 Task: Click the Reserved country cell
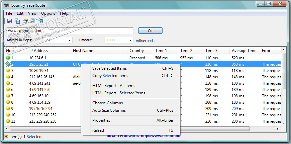pyautogui.click(x=137, y=58)
